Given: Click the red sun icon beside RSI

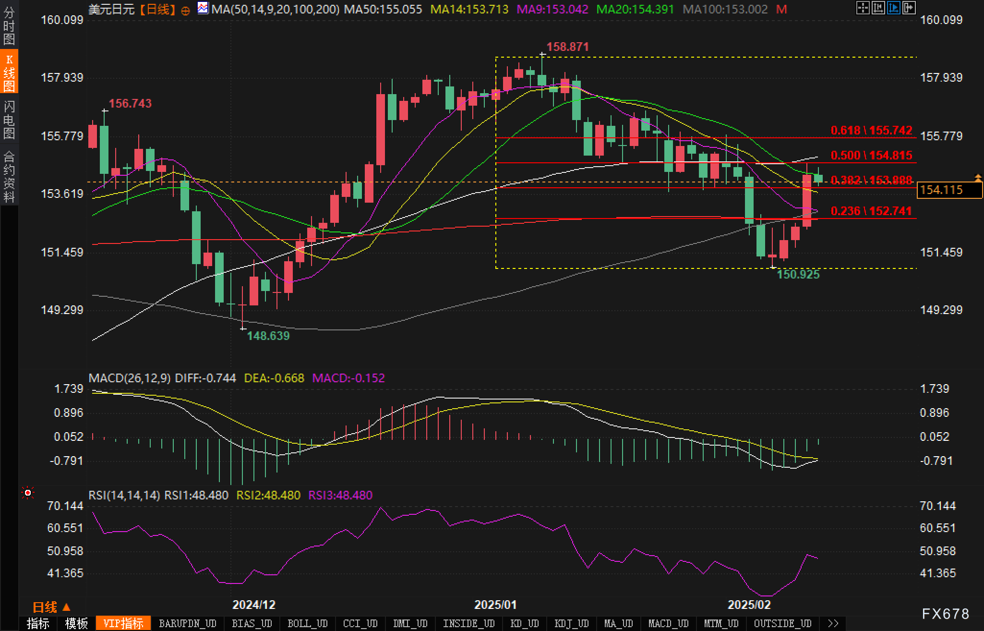Looking at the screenshot, I should point(28,493).
